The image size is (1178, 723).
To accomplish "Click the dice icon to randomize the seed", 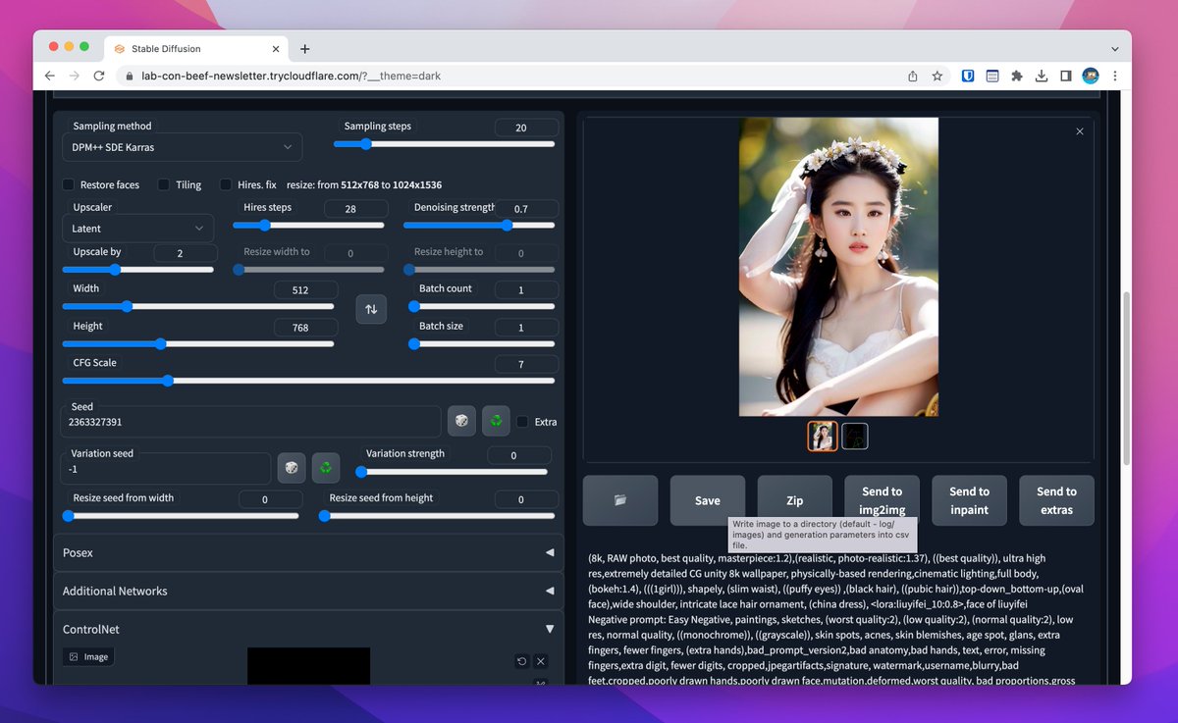I will tap(461, 420).
